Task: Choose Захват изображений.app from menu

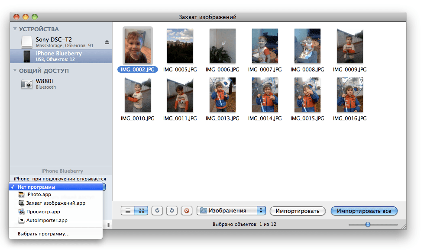Action: pyautogui.click(x=56, y=203)
